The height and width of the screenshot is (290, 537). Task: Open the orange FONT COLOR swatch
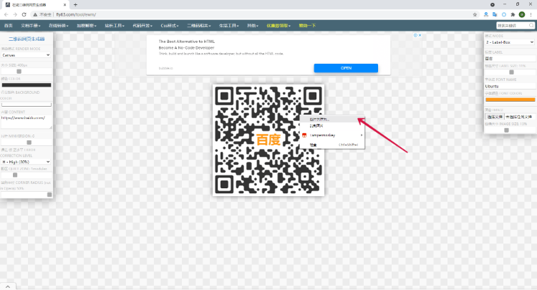(510, 100)
